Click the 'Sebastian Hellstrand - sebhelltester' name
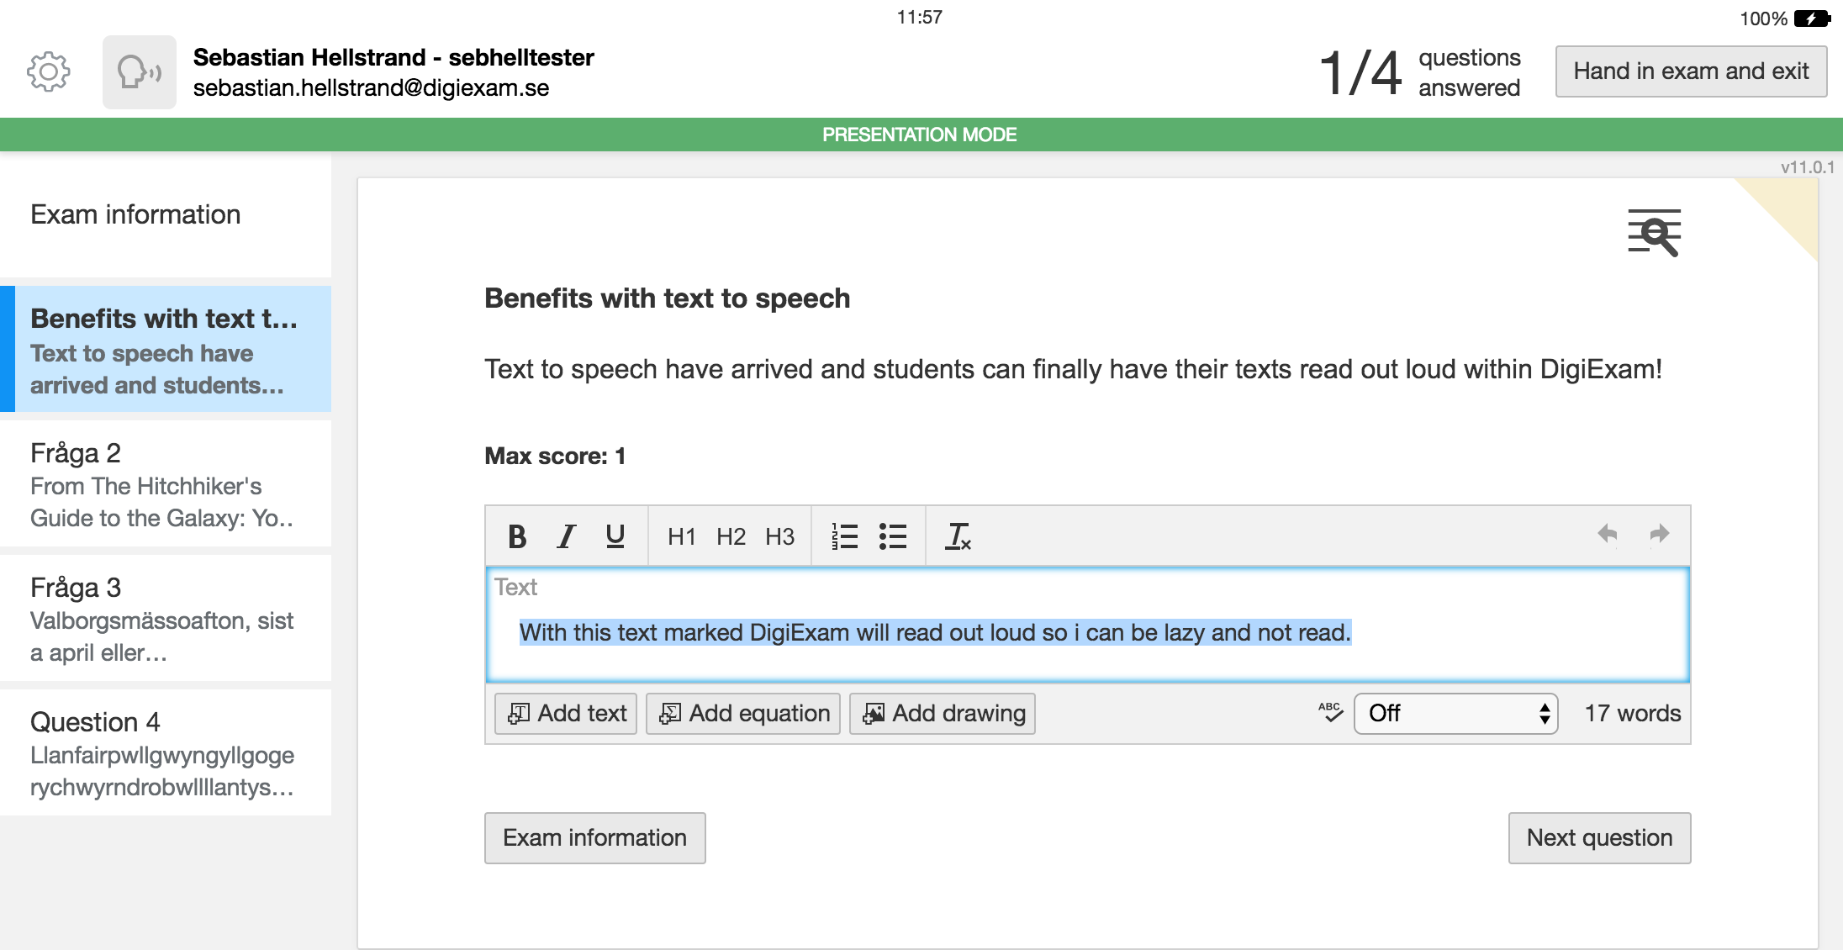This screenshot has width=1843, height=950. tap(393, 57)
